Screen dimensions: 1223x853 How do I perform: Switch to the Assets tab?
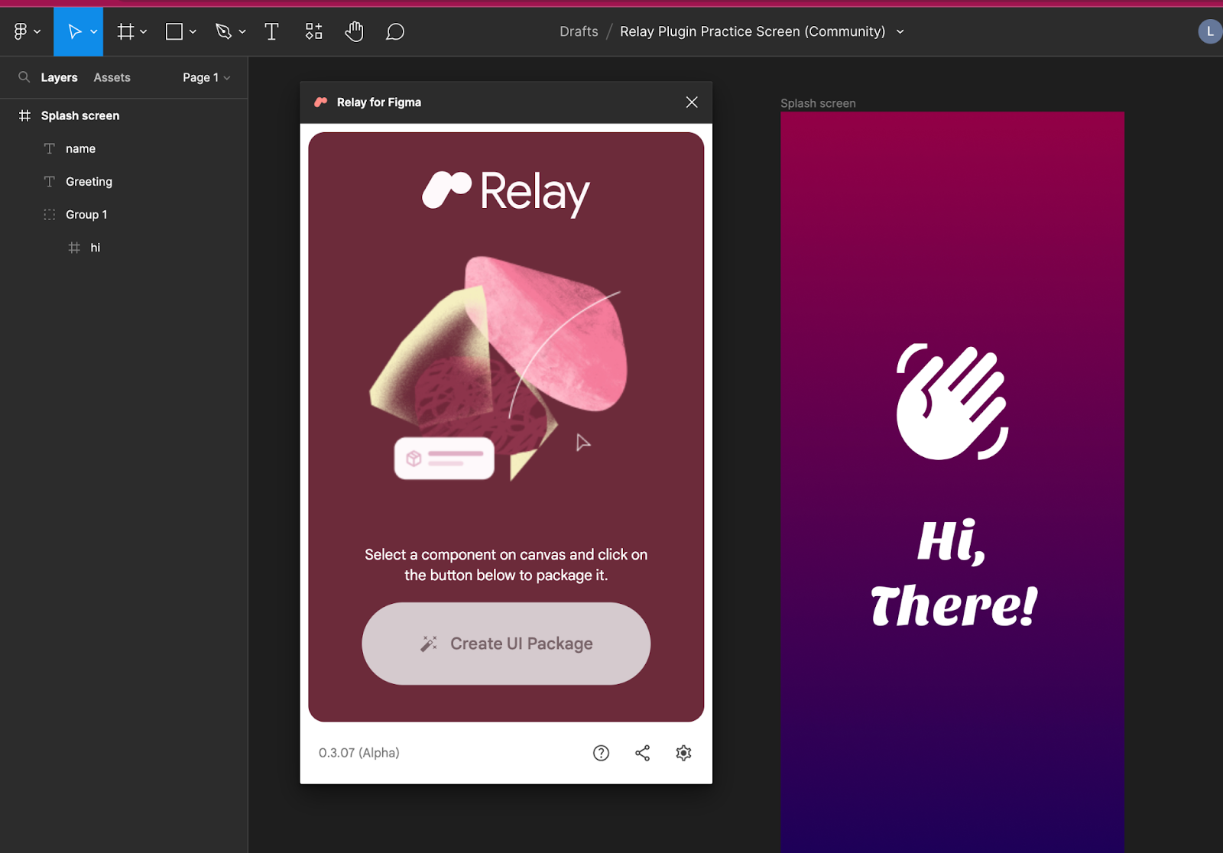coord(112,77)
